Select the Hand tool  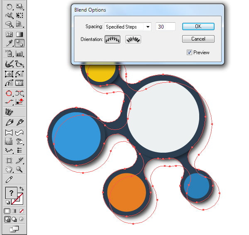(9, 169)
